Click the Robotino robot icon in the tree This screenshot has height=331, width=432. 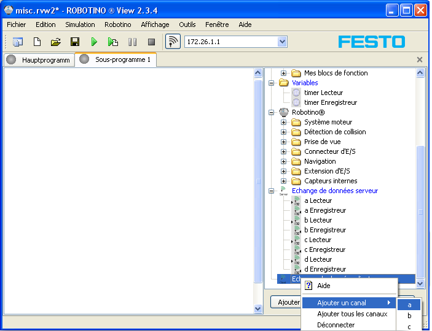point(284,112)
